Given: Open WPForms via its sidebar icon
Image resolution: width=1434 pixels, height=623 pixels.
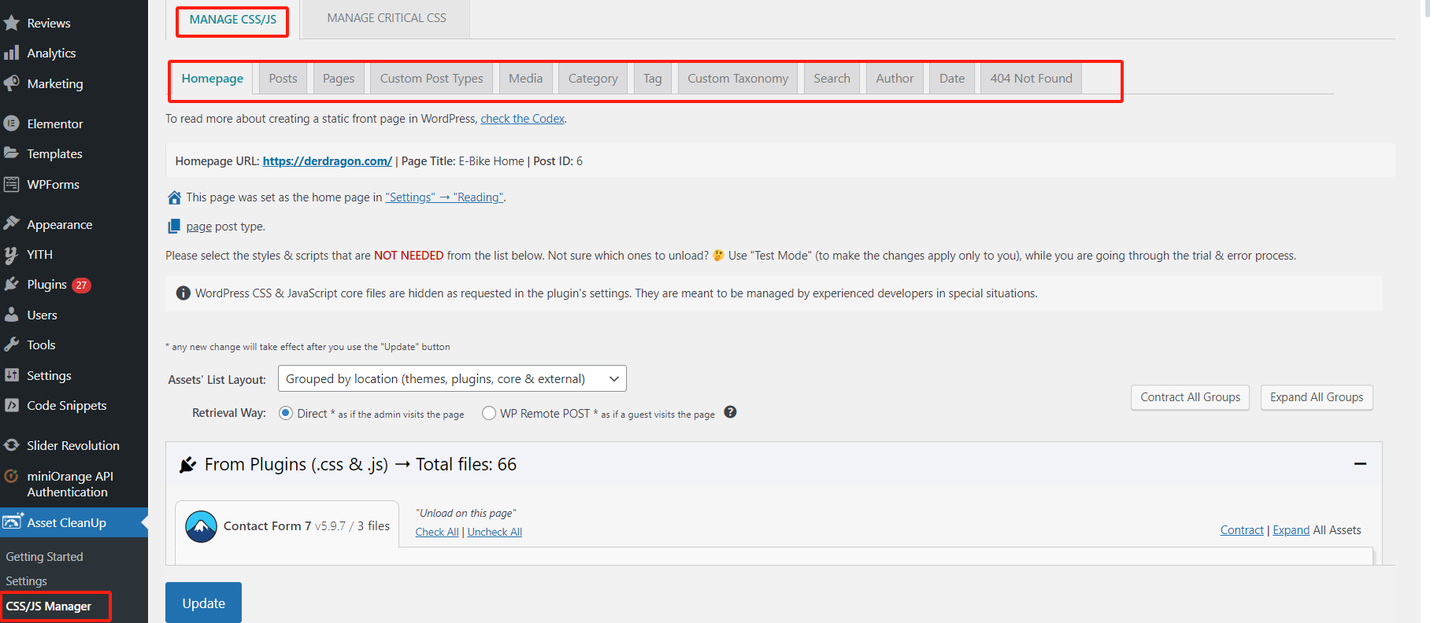Looking at the screenshot, I should click(x=11, y=185).
